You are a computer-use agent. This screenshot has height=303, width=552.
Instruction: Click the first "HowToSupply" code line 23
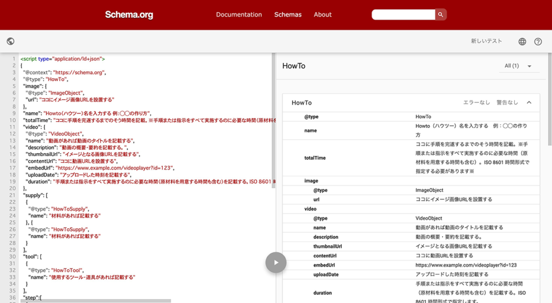[x=58, y=209]
